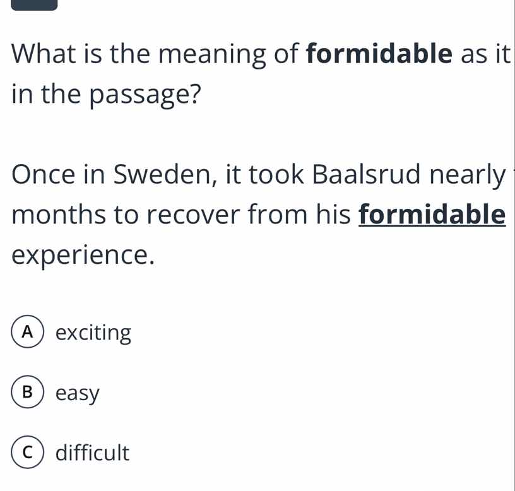Click the circled A option marker

(x=27, y=333)
